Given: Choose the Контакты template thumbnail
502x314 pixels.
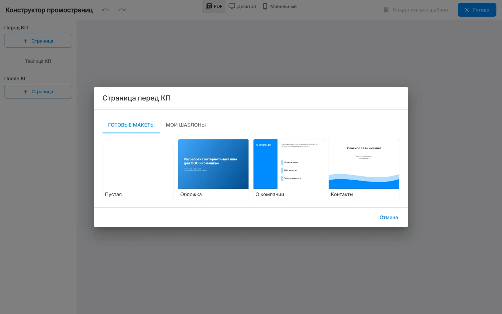Looking at the screenshot, I should click(x=364, y=164).
